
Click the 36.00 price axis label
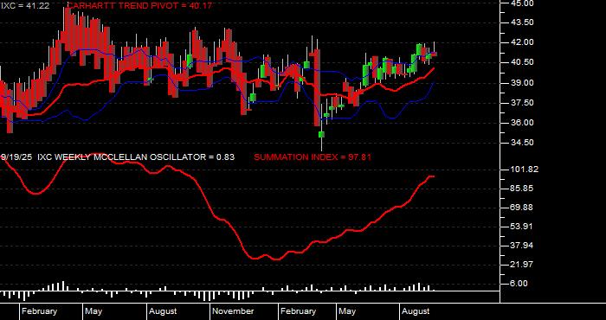tap(523, 123)
